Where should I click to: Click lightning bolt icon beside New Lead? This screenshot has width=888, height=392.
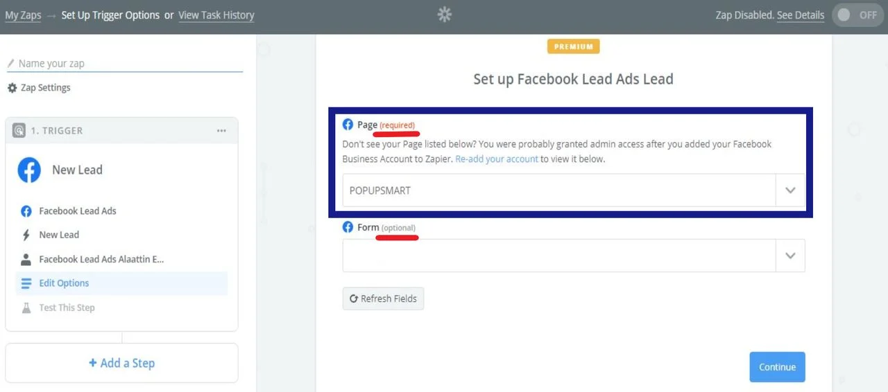[x=26, y=235]
